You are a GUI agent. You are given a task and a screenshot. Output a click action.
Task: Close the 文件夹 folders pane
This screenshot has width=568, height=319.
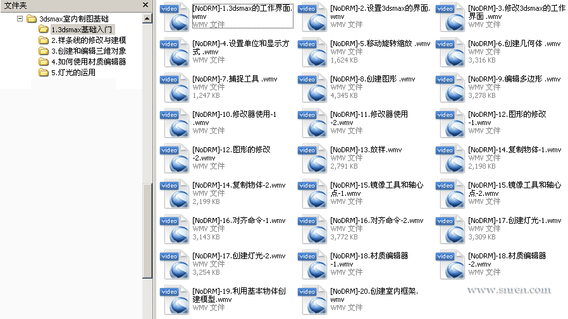tap(145, 5)
